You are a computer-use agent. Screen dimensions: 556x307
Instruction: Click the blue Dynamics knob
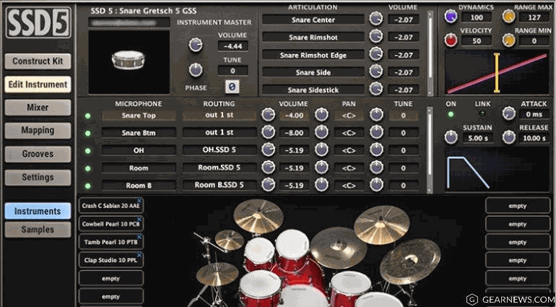[451, 17]
